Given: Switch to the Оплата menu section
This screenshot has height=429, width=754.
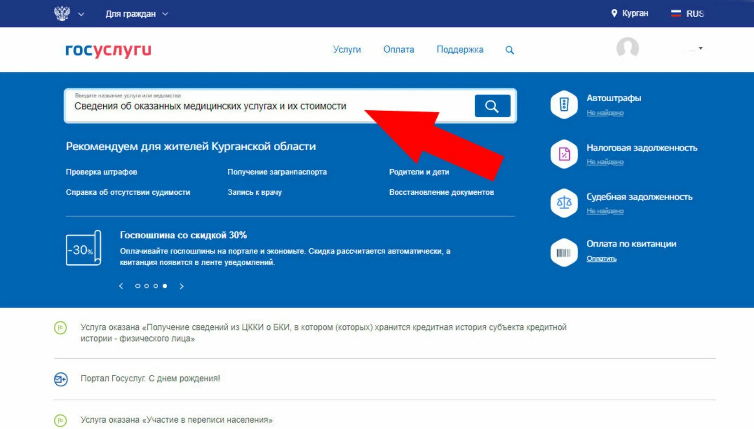Looking at the screenshot, I should 398,49.
